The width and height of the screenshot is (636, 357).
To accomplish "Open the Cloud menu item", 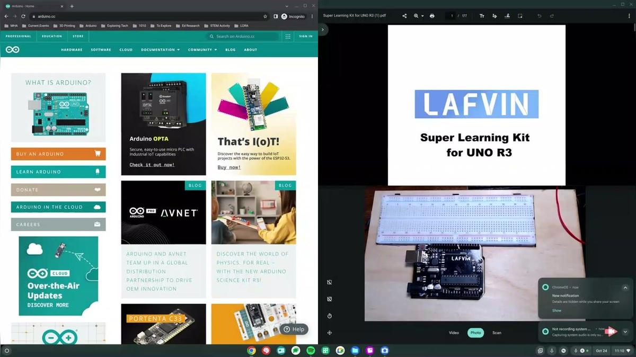I will (126, 50).
